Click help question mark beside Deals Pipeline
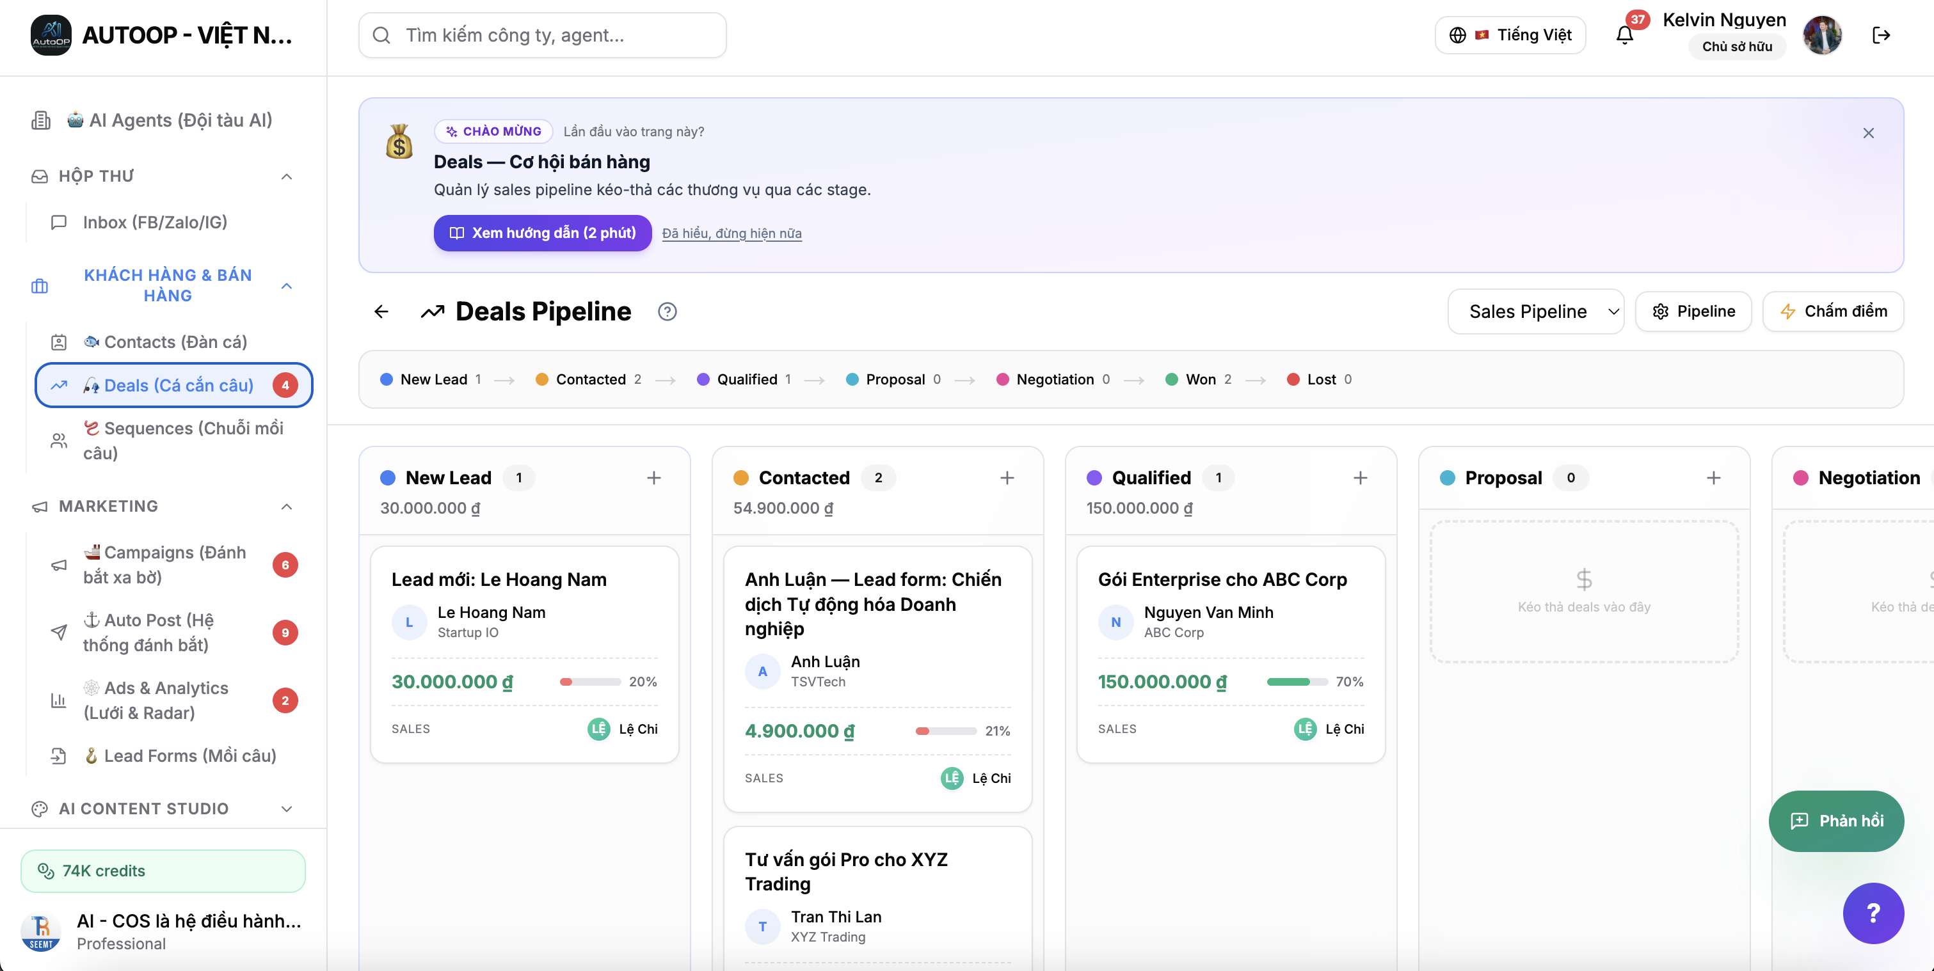The height and width of the screenshot is (971, 1934). 667,312
